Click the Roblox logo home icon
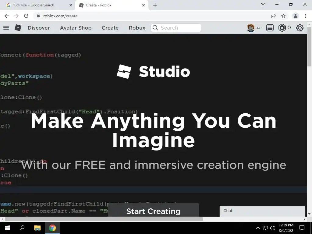 click(18, 28)
